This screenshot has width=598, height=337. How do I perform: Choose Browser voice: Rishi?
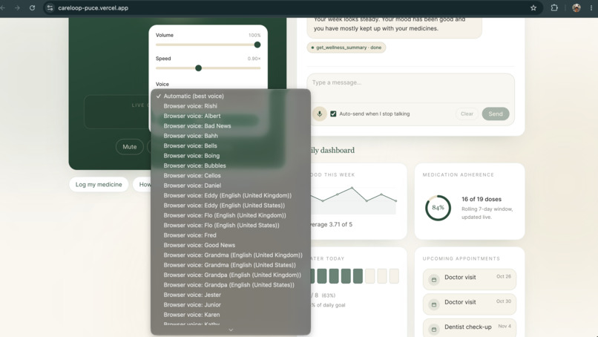point(230,106)
